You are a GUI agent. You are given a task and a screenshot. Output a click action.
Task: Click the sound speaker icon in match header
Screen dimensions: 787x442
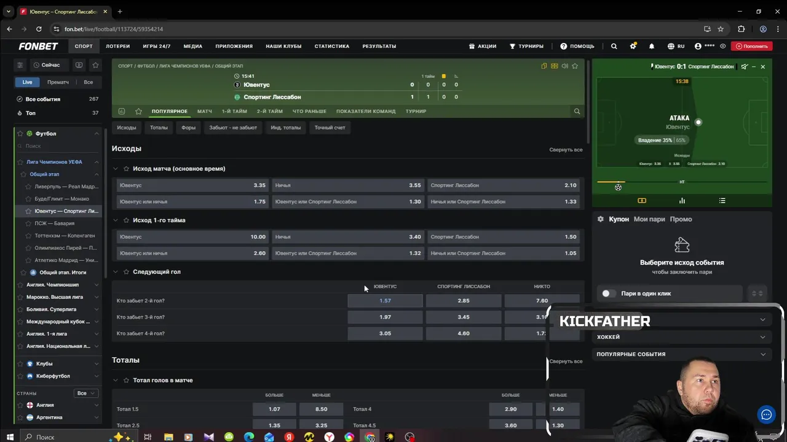point(564,66)
